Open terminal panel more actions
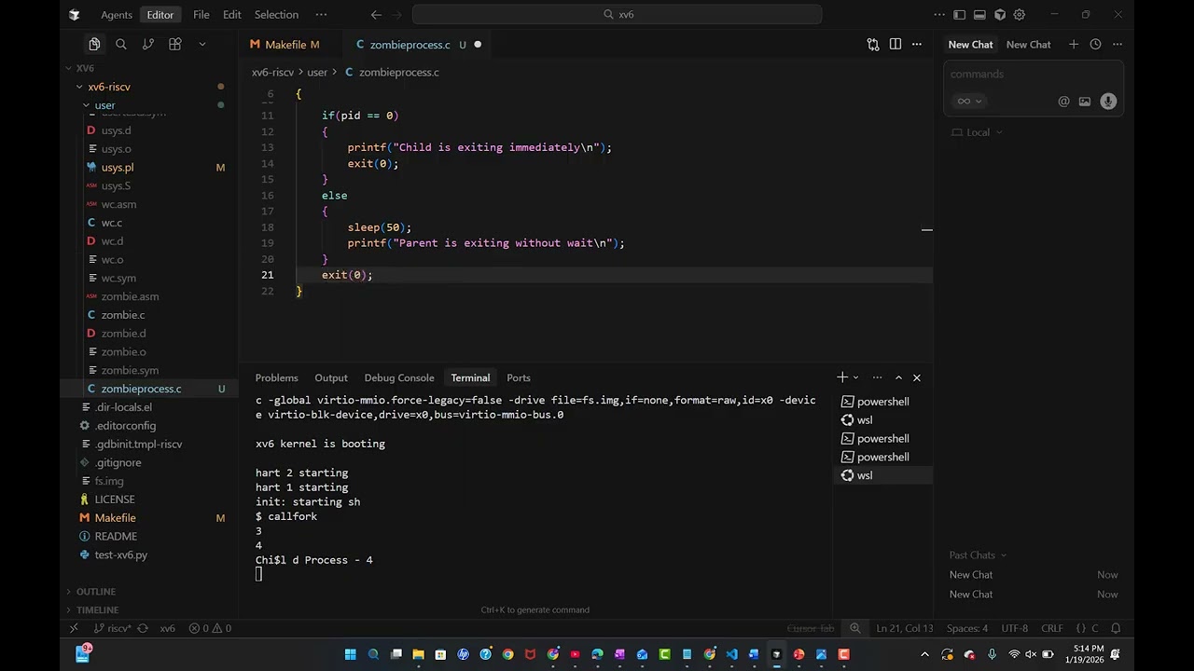Image resolution: width=1194 pixels, height=671 pixels. pos(877,377)
